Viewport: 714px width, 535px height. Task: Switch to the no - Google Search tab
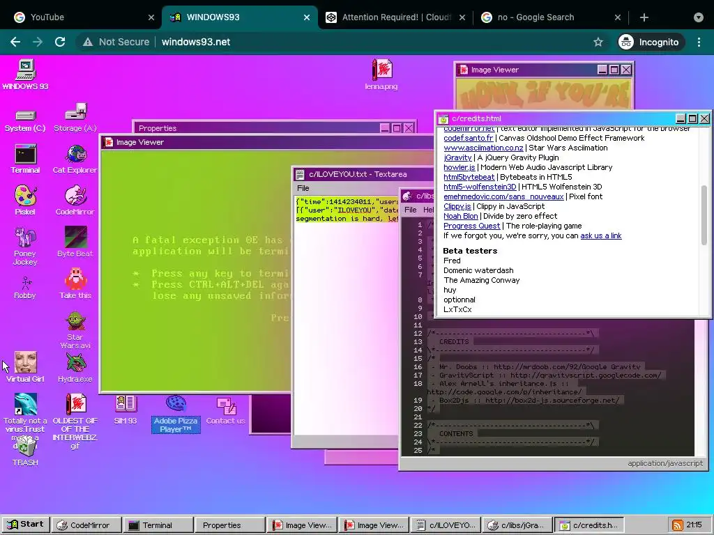(551, 17)
